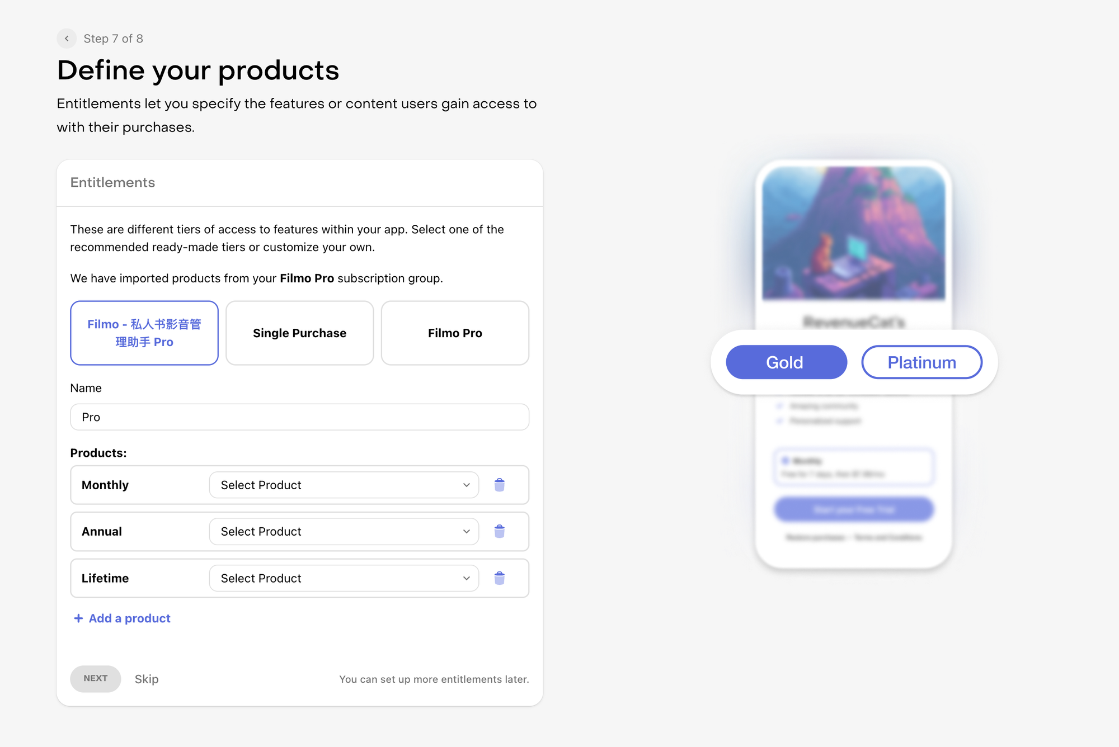Open the Lifetime Select Product dropdown
The height and width of the screenshot is (747, 1119).
click(x=344, y=578)
